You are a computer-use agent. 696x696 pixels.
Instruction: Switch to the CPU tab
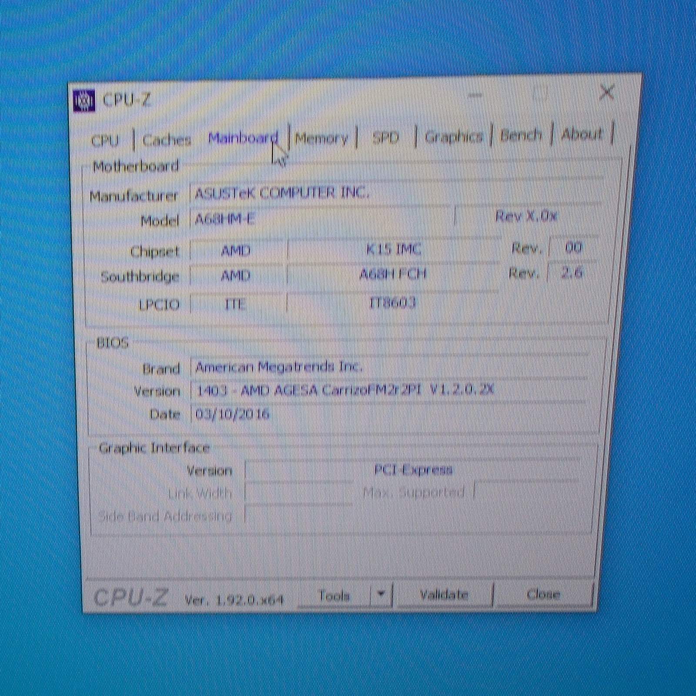tap(105, 140)
